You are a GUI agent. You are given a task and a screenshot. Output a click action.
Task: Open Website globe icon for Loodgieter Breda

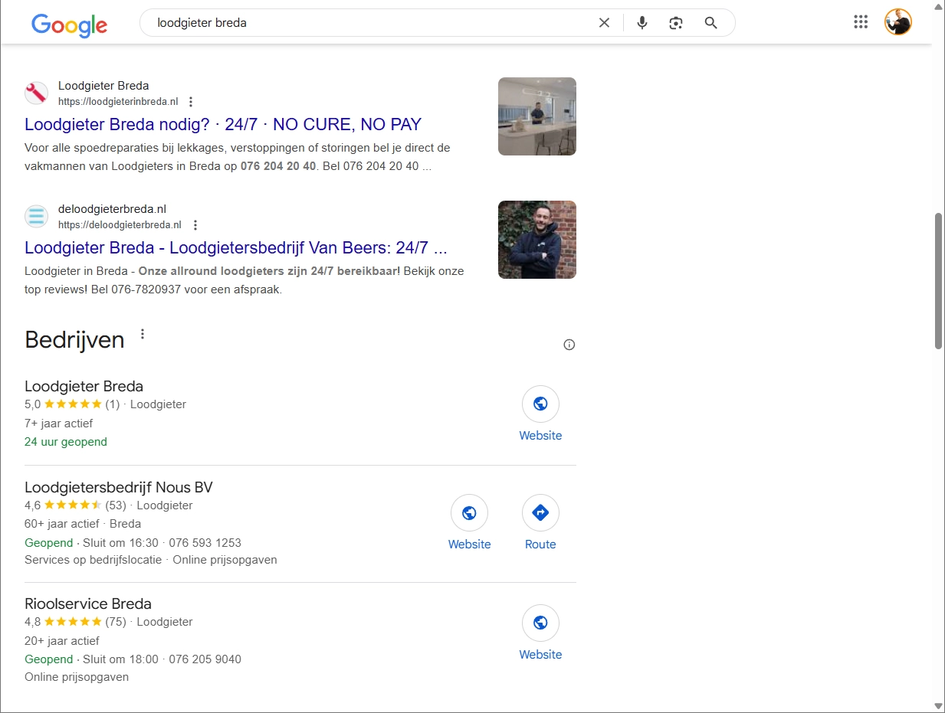pyautogui.click(x=540, y=404)
